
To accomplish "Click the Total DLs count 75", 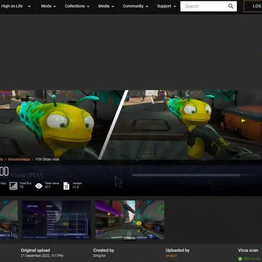I will click(21, 187).
